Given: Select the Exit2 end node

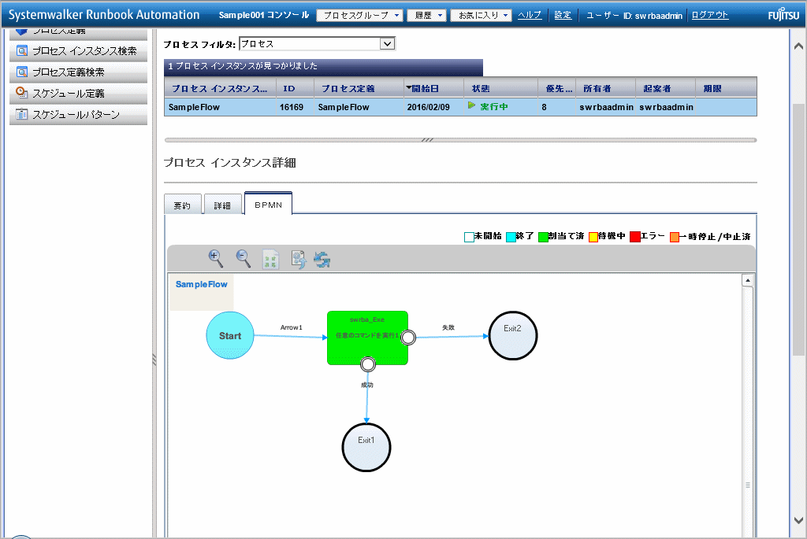Looking at the screenshot, I should (x=512, y=335).
